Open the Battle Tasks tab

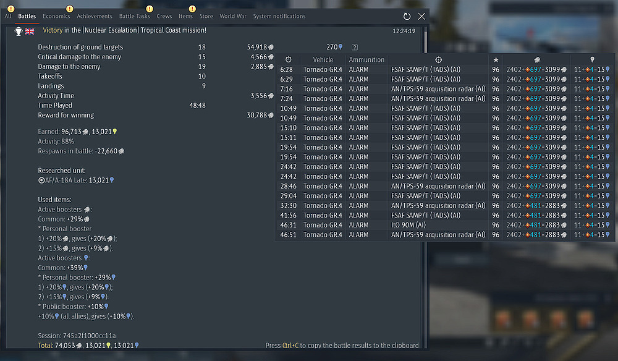coord(134,16)
